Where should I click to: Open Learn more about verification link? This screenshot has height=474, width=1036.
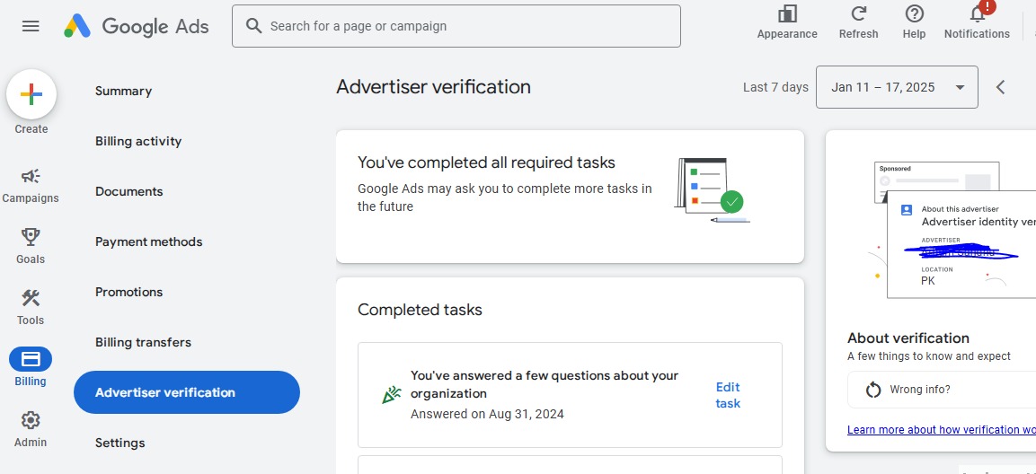pos(941,430)
